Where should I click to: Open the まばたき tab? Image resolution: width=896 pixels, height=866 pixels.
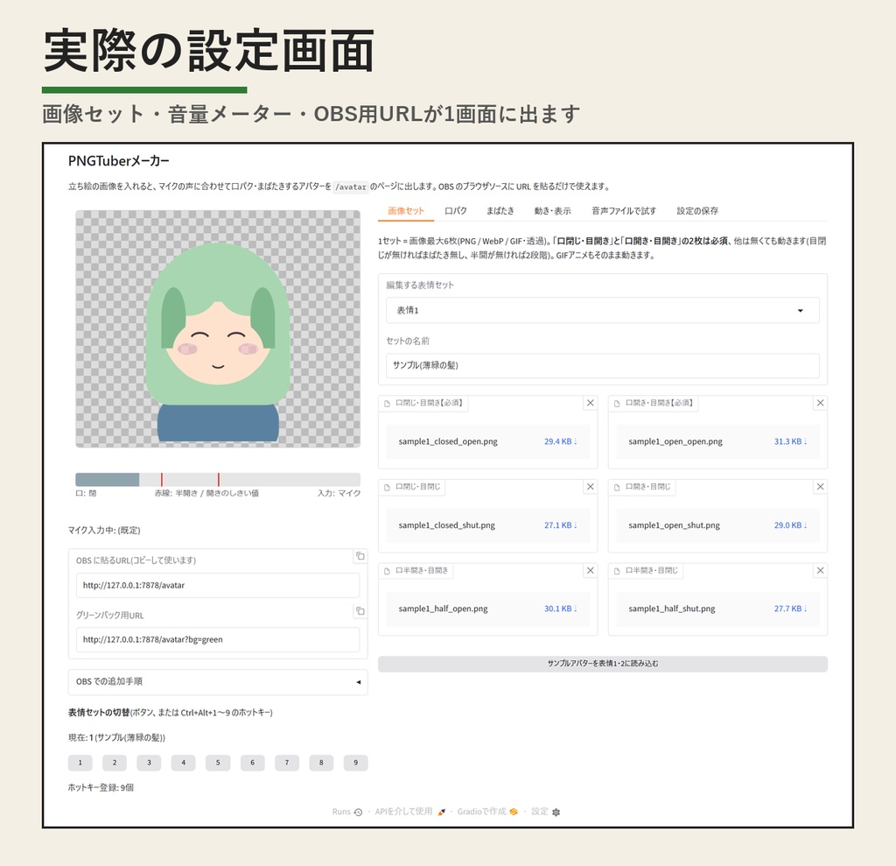pos(500,210)
